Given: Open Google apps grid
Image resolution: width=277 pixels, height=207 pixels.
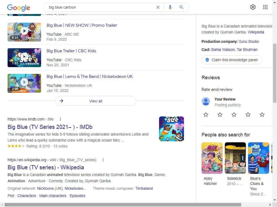Looking at the screenshot, I should click(x=265, y=7).
